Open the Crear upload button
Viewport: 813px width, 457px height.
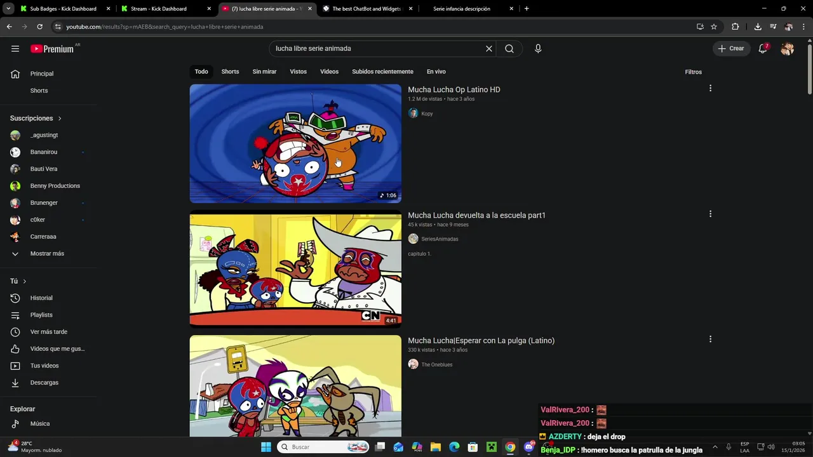731,48
